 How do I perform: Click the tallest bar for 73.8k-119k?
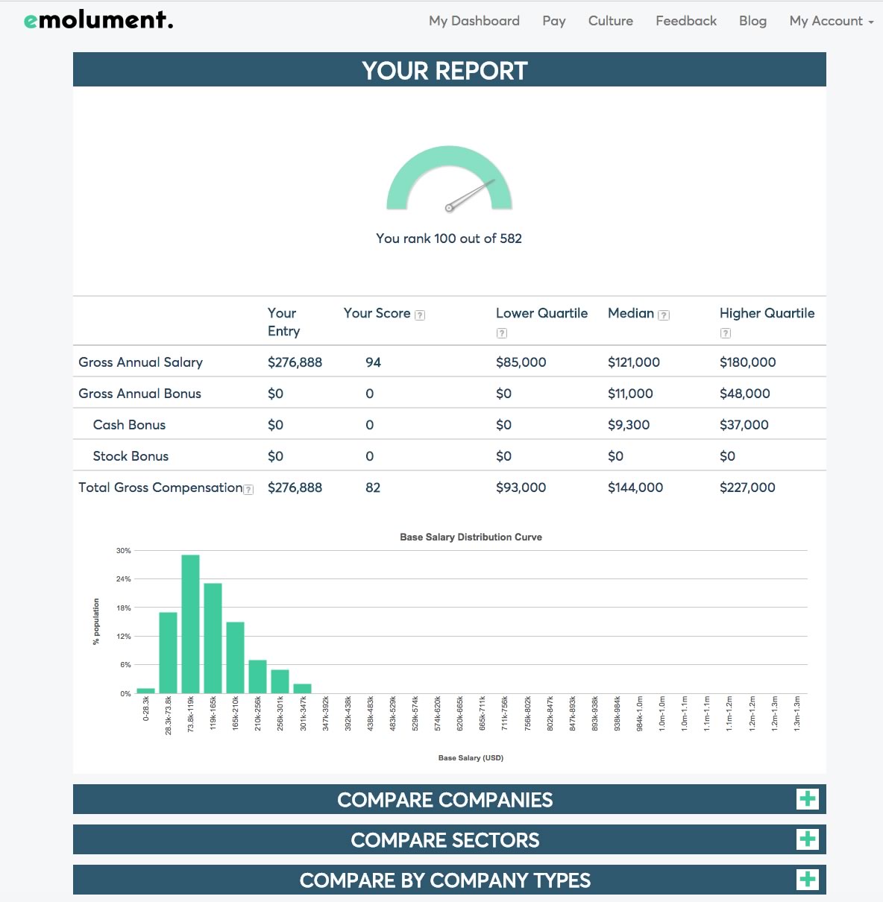click(x=190, y=625)
